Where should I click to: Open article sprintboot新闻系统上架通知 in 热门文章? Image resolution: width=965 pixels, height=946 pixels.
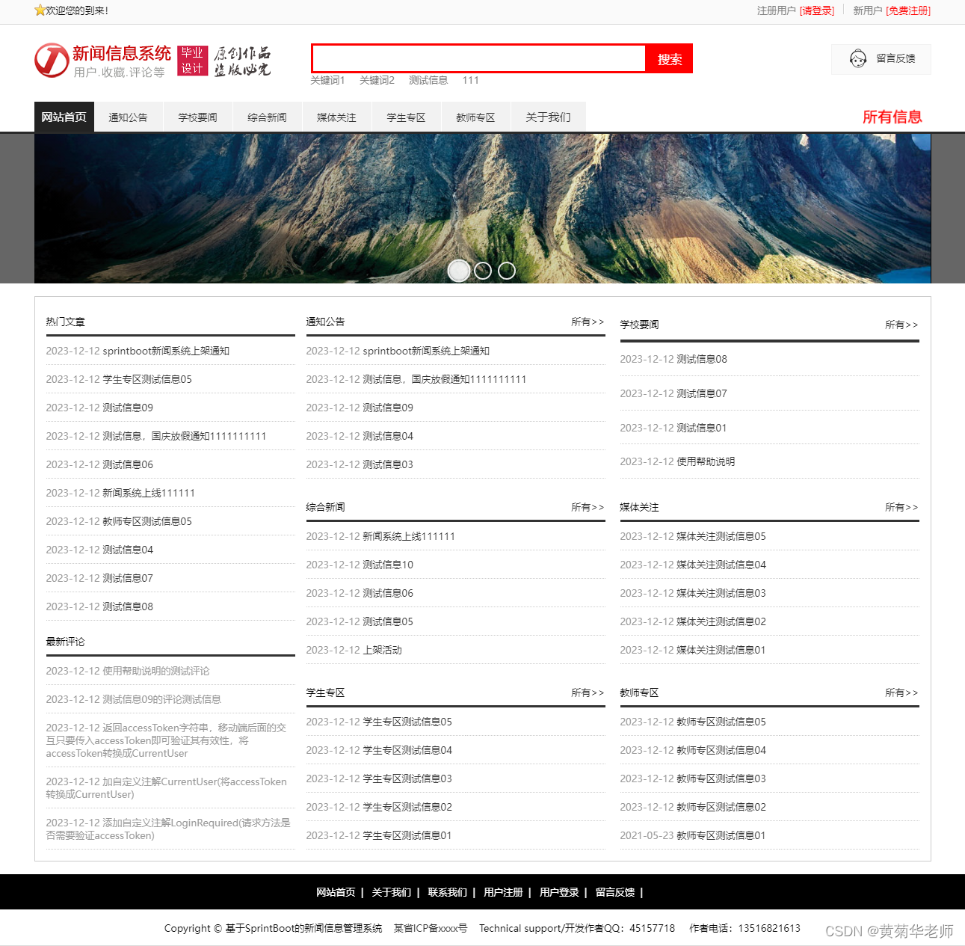click(166, 350)
